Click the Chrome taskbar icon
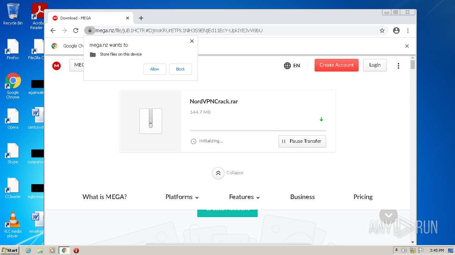Image resolution: width=455 pixels, height=255 pixels. (64, 250)
